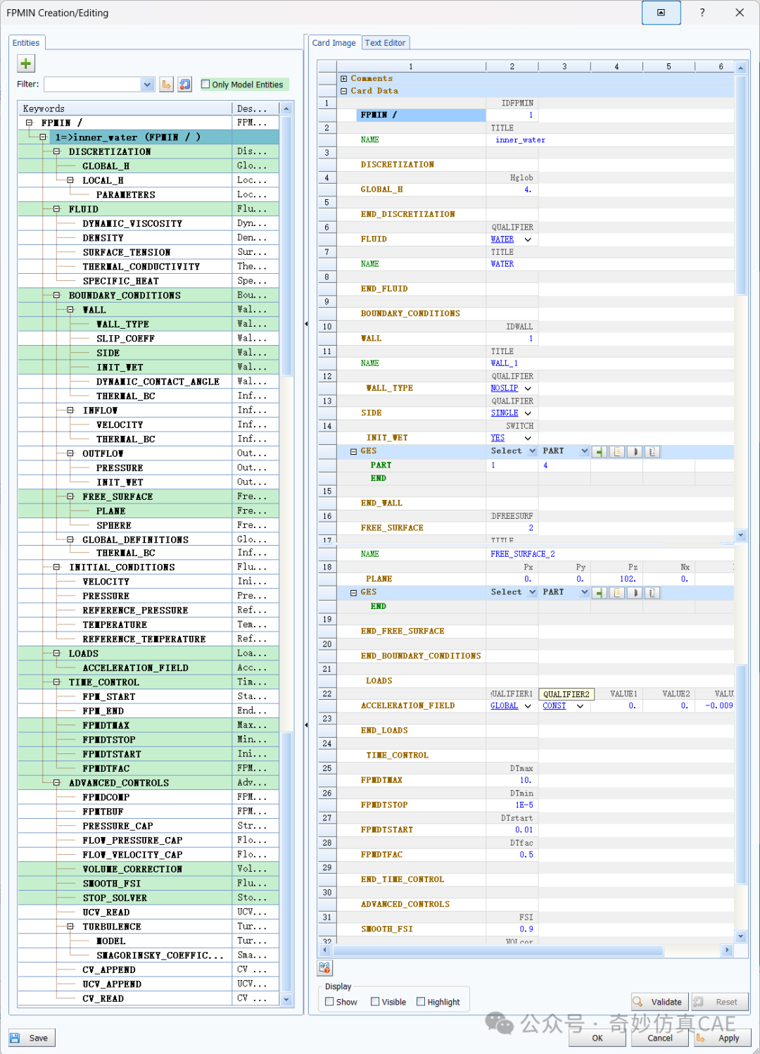The image size is (760, 1054).
Task: Enable the Visible display checkbox
Action: pyautogui.click(x=375, y=1002)
